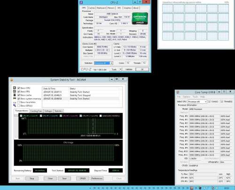The image size is (235, 190).
Task: Click the Clear button in AIDA64
Action: click(50, 179)
